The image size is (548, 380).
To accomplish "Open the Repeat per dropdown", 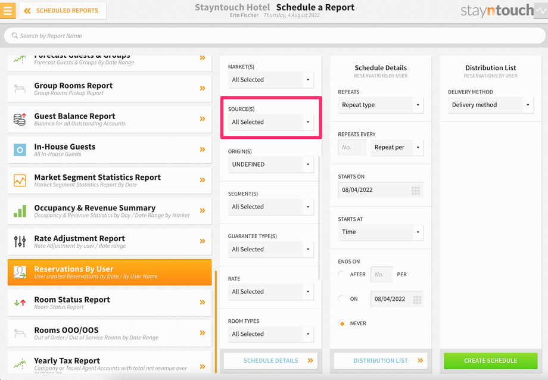I will coord(397,147).
